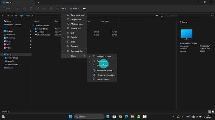Select Details view option
Viewport: 215px width, 120px height.
tap(74, 37)
